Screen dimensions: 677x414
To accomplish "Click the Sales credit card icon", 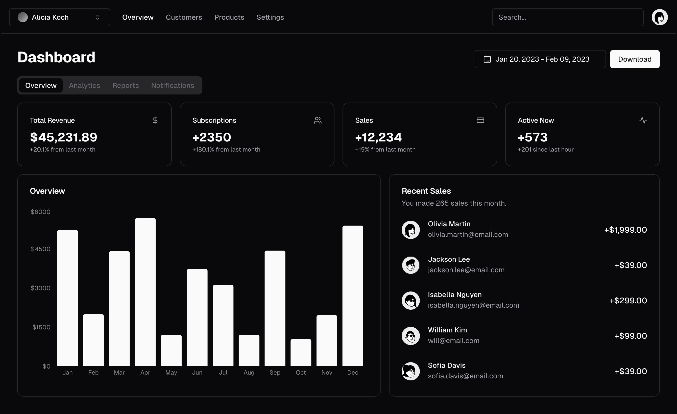I will tap(480, 120).
